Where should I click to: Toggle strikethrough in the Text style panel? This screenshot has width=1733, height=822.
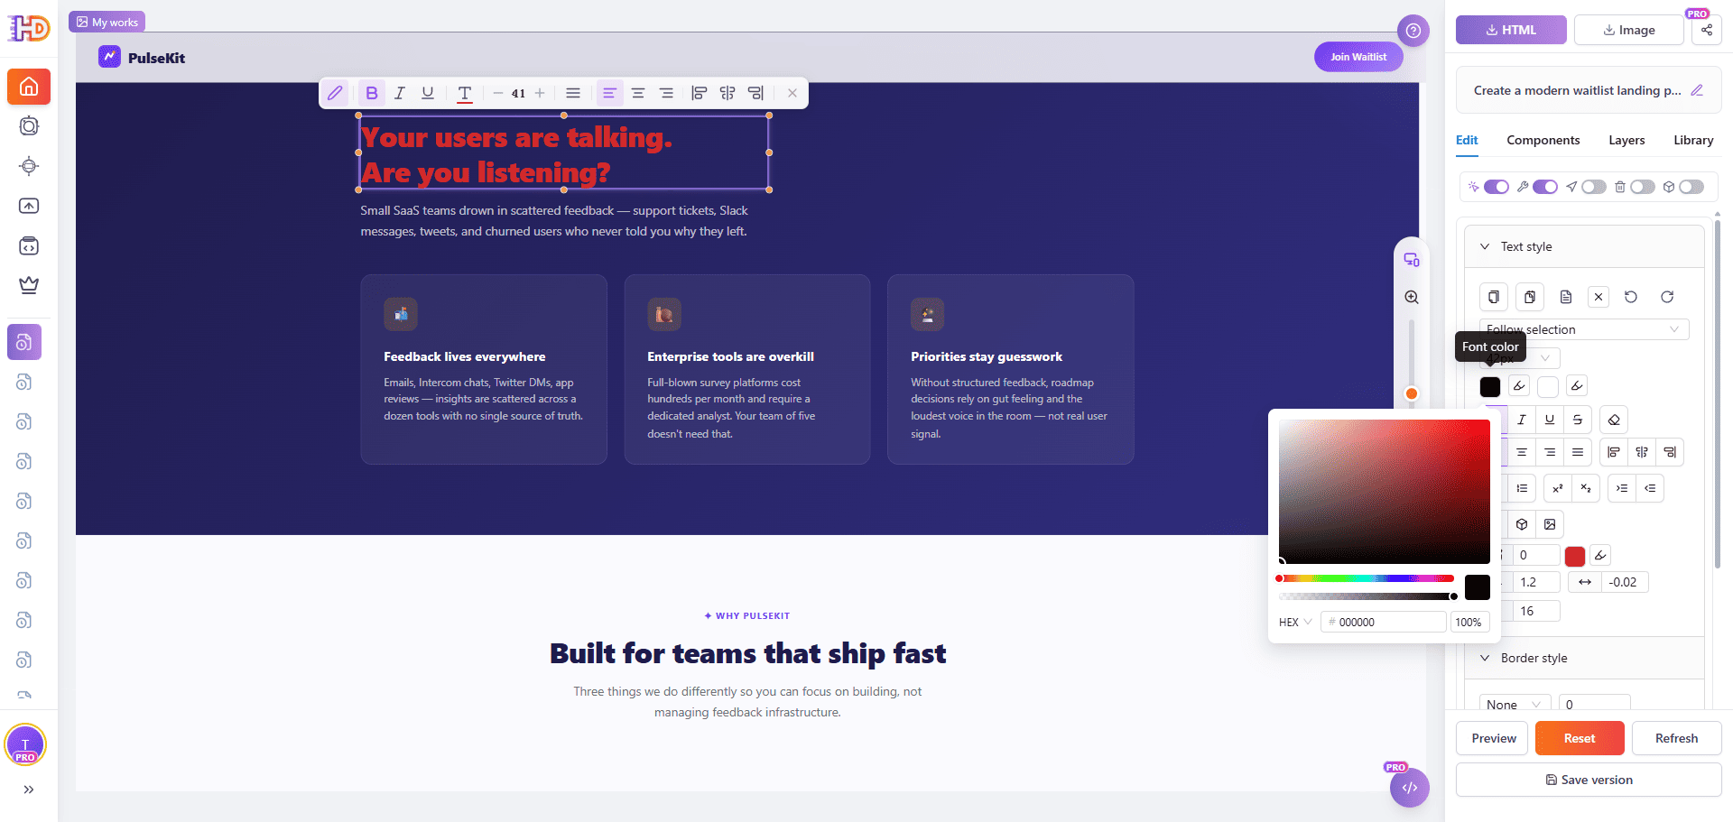1578,420
